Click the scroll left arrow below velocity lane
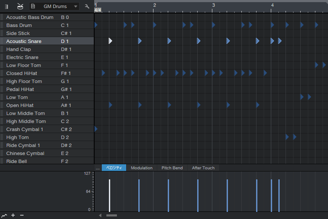The height and width of the screenshot is (219, 328). pyautogui.click(x=100, y=215)
